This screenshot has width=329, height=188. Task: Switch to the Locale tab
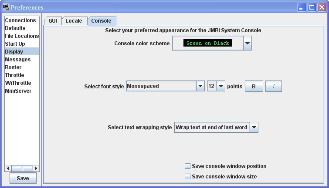tap(74, 21)
